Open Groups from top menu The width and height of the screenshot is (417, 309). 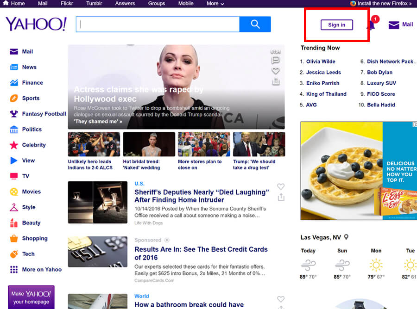(x=157, y=3)
